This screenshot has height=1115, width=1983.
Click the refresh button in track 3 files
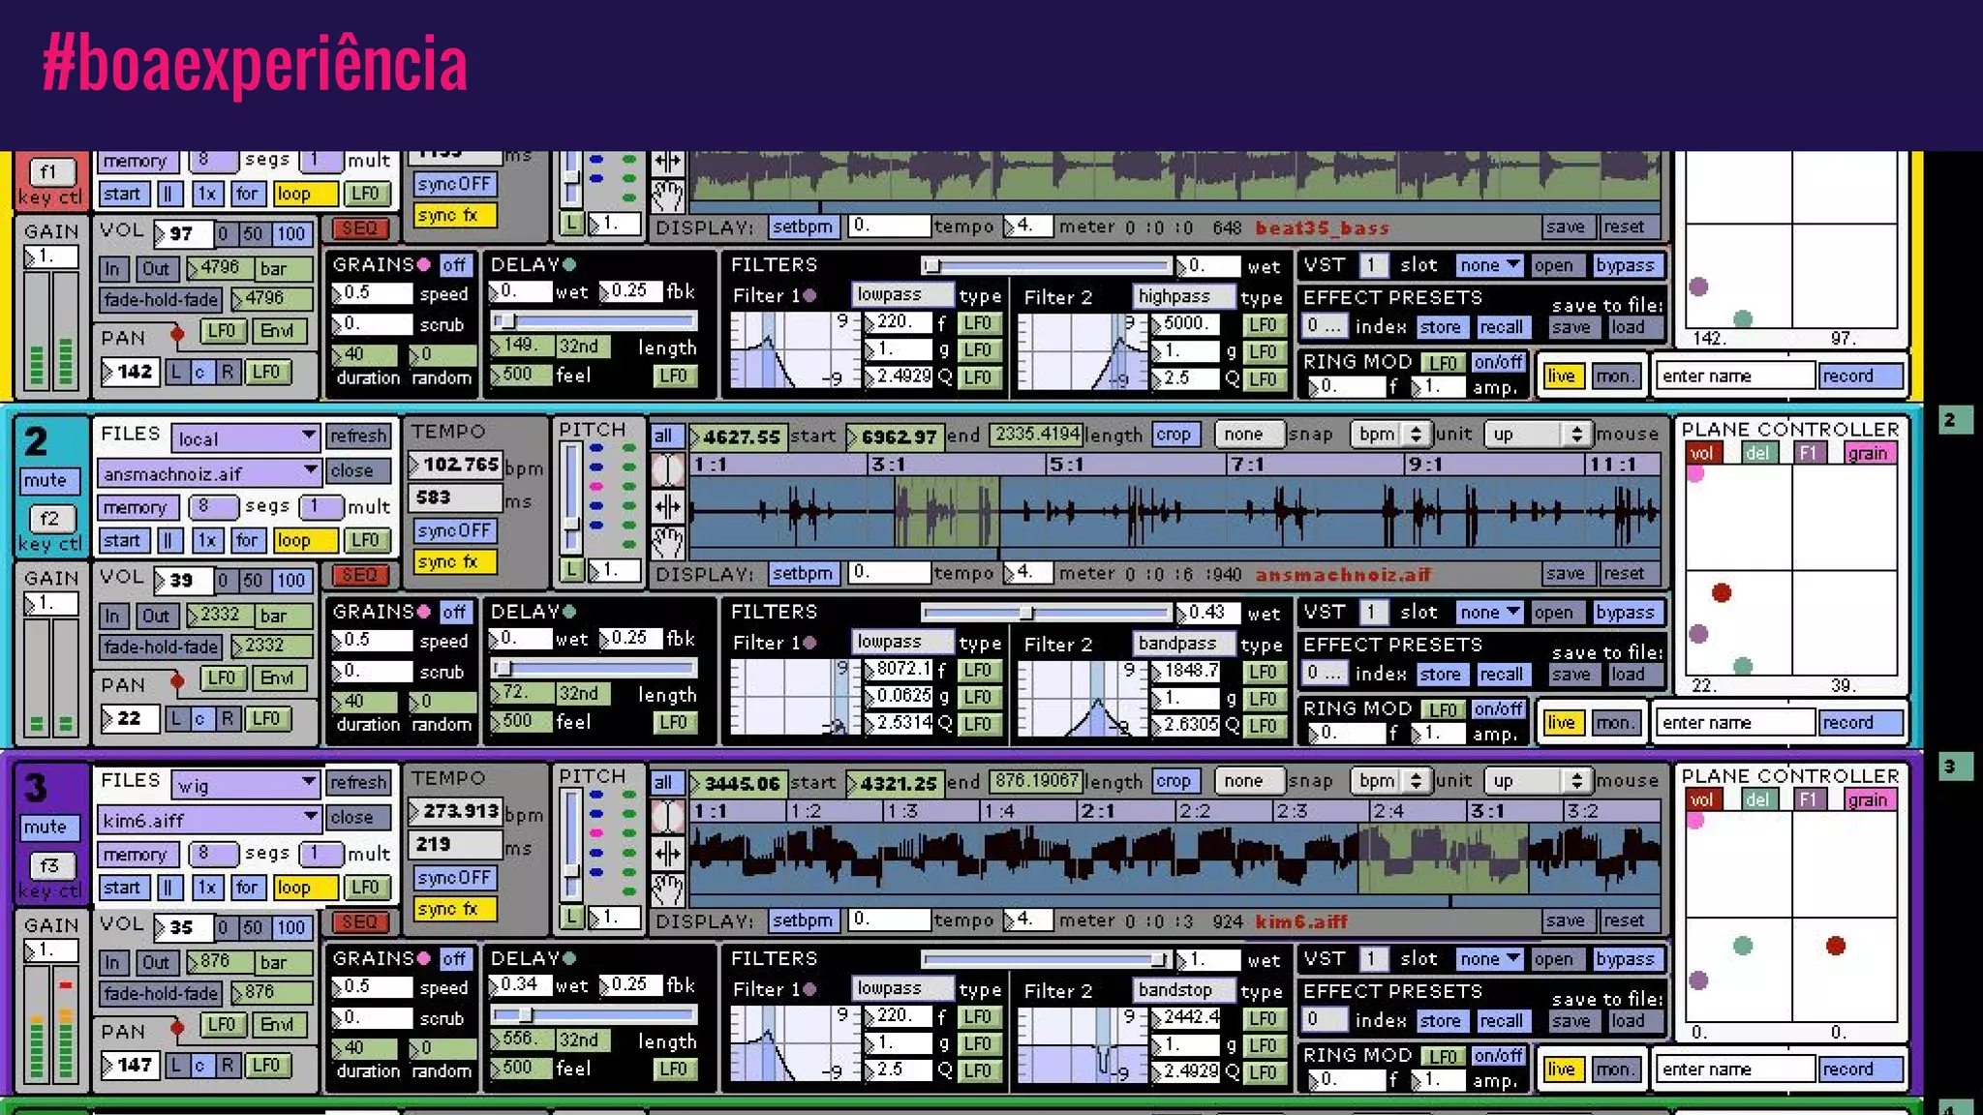[357, 782]
